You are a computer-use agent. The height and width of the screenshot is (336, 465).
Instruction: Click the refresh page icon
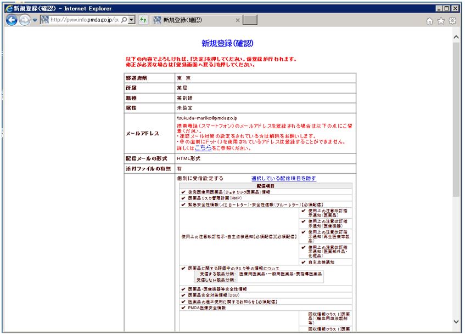[143, 20]
